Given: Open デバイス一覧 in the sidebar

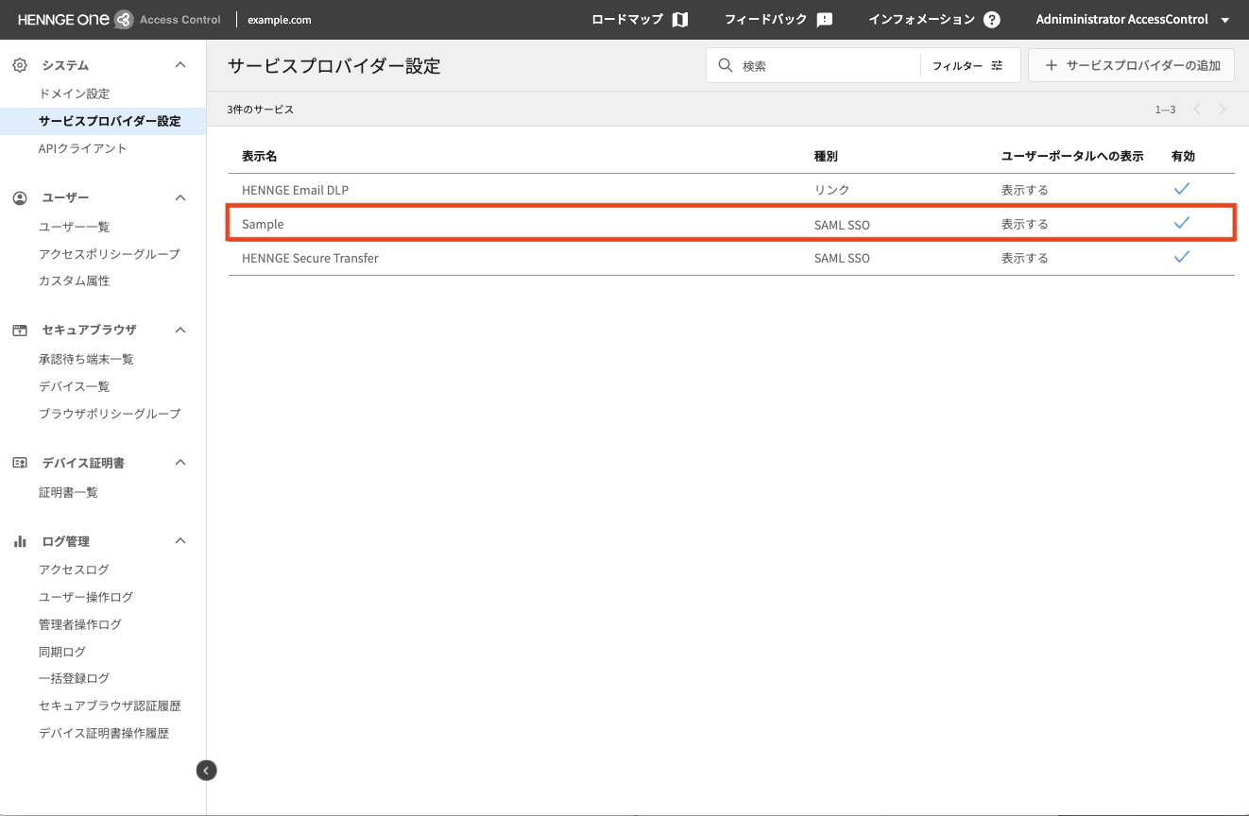Looking at the screenshot, I should point(75,386).
